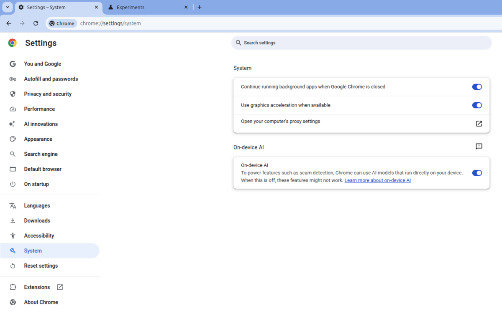Viewport: 502px width, 324px height.
Task: Click the Chrome icon for About Chrome
Action: coord(13,302)
